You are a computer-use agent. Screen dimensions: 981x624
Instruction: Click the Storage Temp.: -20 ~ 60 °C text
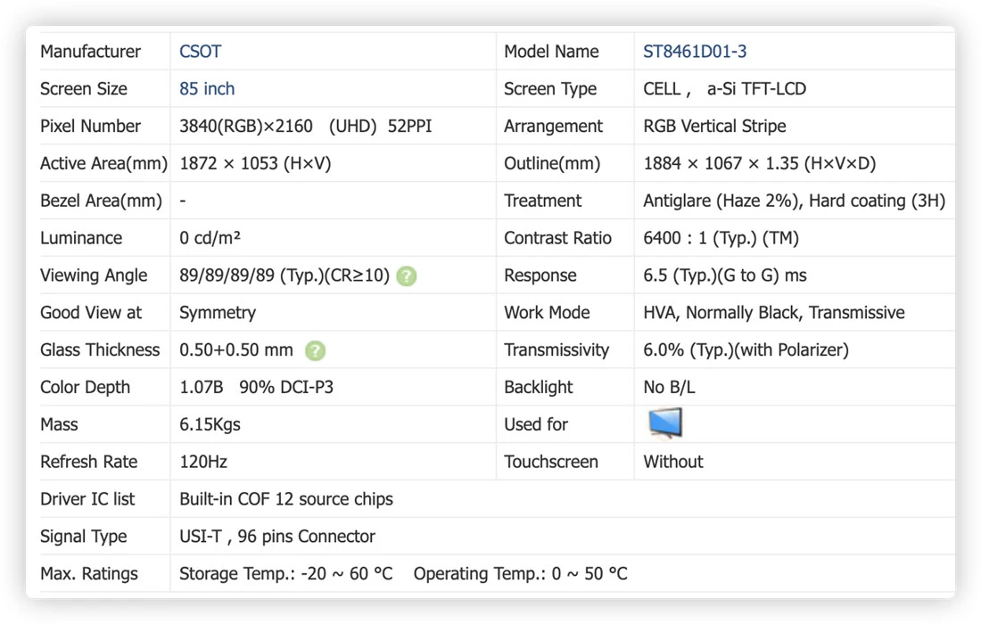(x=286, y=574)
